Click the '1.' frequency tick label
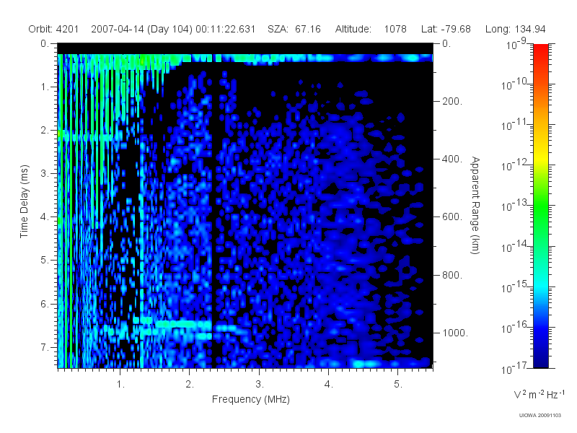Viewport: 577px width, 433px height. (x=120, y=384)
